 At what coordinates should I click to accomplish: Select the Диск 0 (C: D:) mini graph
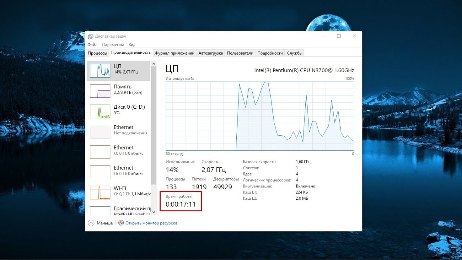(100, 111)
